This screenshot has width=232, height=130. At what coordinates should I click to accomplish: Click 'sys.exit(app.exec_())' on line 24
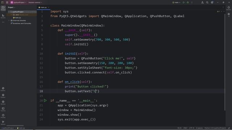76,120
